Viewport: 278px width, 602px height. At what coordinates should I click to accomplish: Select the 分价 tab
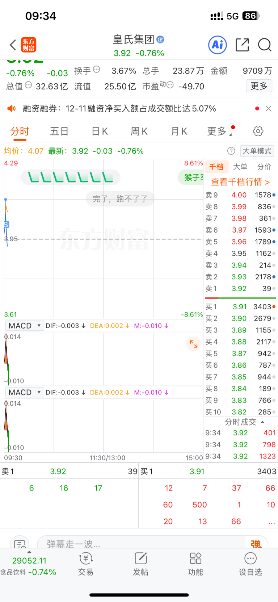tap(264, 167)
